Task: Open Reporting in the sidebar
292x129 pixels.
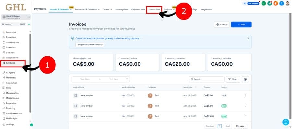Action: 11,108
